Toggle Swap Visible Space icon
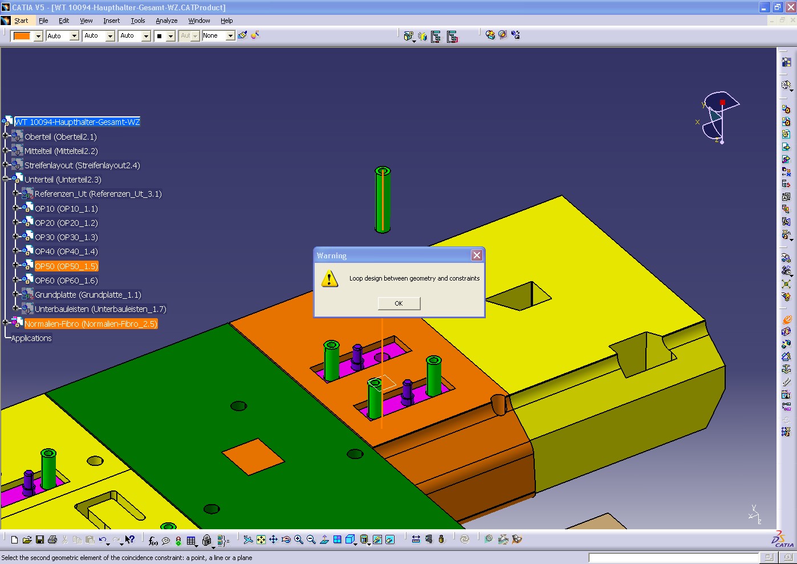This screenshot has height=564, width=797. (x=390, y=539)
